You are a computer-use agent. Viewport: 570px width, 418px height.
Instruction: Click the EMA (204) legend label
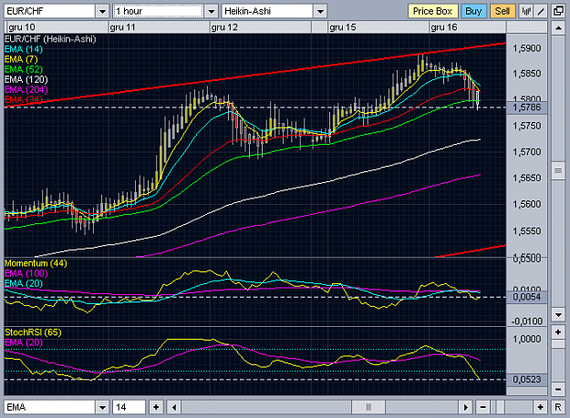(x=26, y=89)
